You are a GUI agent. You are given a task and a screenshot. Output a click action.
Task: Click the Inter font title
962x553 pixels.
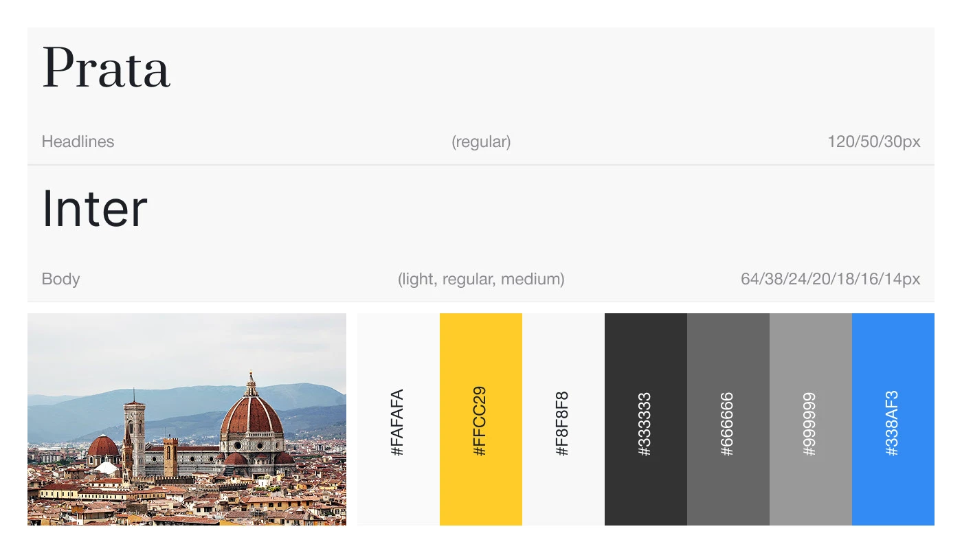click(x=95, y=209)
